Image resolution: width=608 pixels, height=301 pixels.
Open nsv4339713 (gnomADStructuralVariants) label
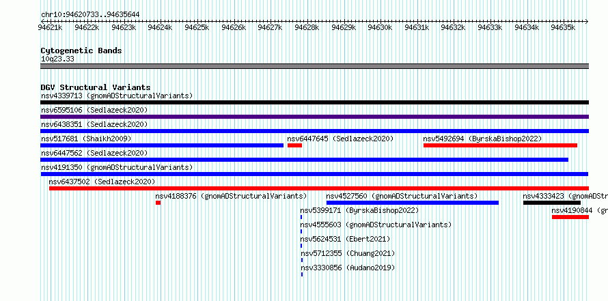tap(117, 96)
